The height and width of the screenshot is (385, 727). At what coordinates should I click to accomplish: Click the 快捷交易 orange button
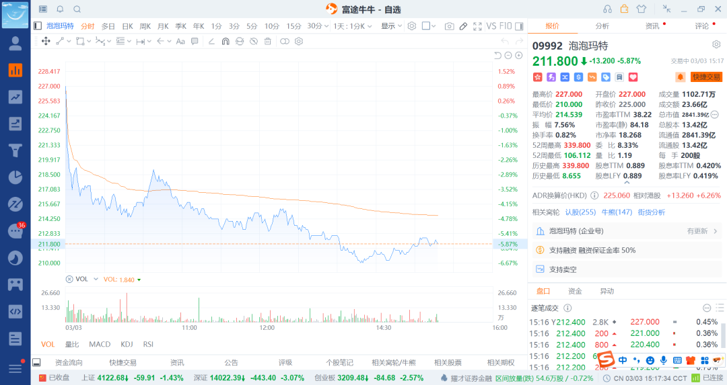[x=706, y=77]
